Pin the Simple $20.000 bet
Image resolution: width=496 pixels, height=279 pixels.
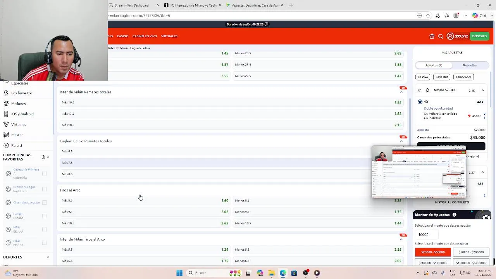click(x=419, y=90)
